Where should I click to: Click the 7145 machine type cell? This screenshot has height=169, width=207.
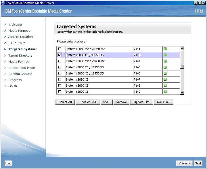pyautogui.click(x=148, y=67)
